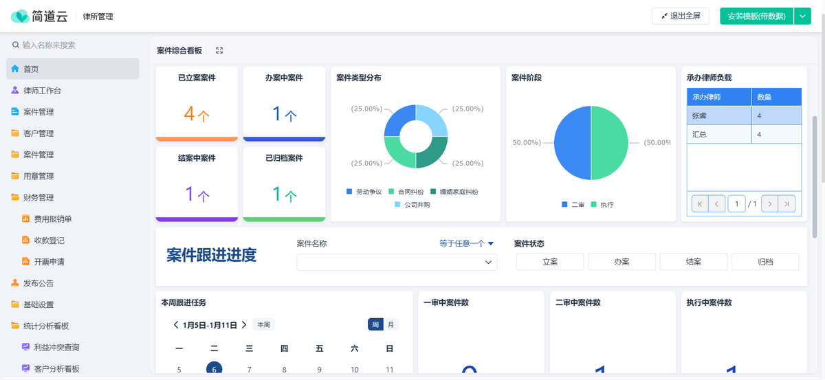Screen dimensions: 825x380
Task: Go to first page in 承办律师负载 table
Action: 700,203
